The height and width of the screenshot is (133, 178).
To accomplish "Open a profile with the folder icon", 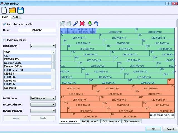I will click(x=13, y=10).
